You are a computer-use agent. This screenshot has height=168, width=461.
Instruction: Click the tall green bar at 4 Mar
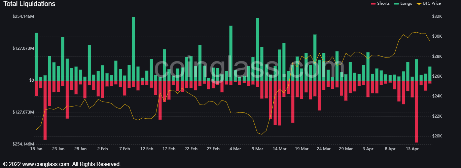(x=231, y=53)
